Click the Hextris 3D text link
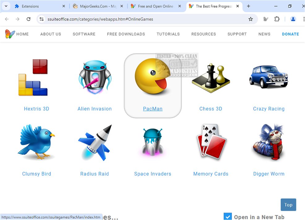305x220 pixels. pos(36,109)
